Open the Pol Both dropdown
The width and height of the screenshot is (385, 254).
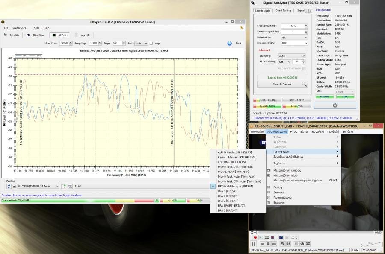coord(141,43)
